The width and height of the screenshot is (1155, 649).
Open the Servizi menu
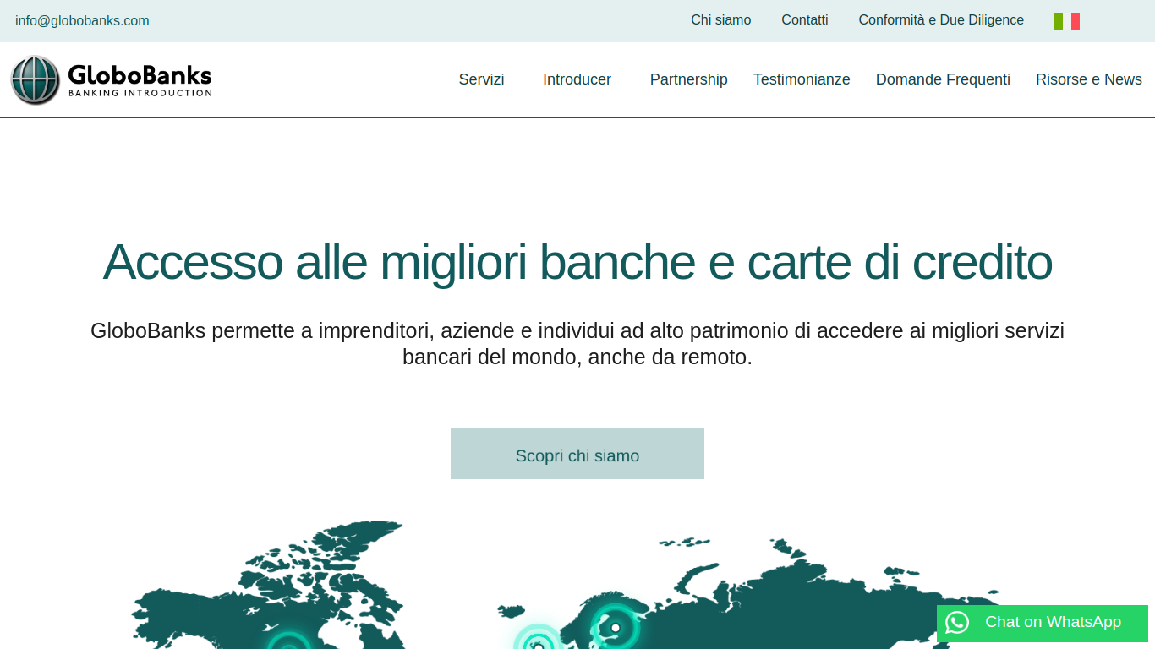[481, 79]
